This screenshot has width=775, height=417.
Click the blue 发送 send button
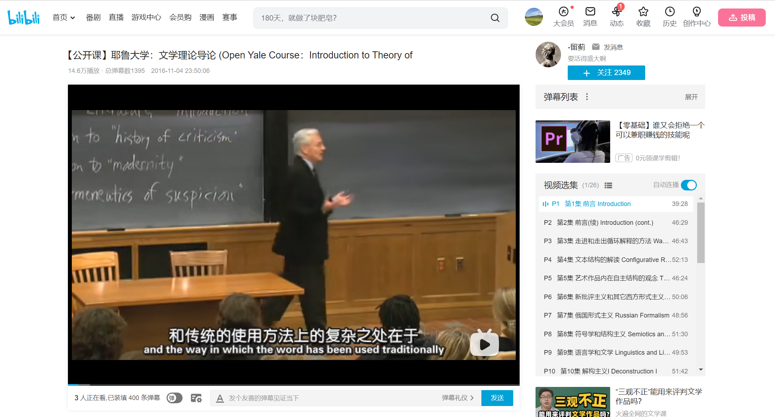point(497,398)
